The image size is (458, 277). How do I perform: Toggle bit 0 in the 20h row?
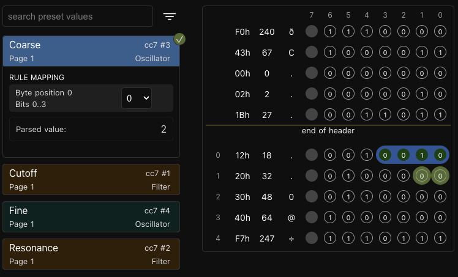(440, 176)
